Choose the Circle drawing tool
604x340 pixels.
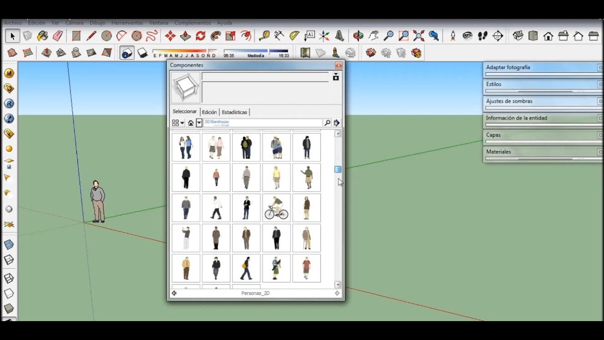click(x=107, y=36)
